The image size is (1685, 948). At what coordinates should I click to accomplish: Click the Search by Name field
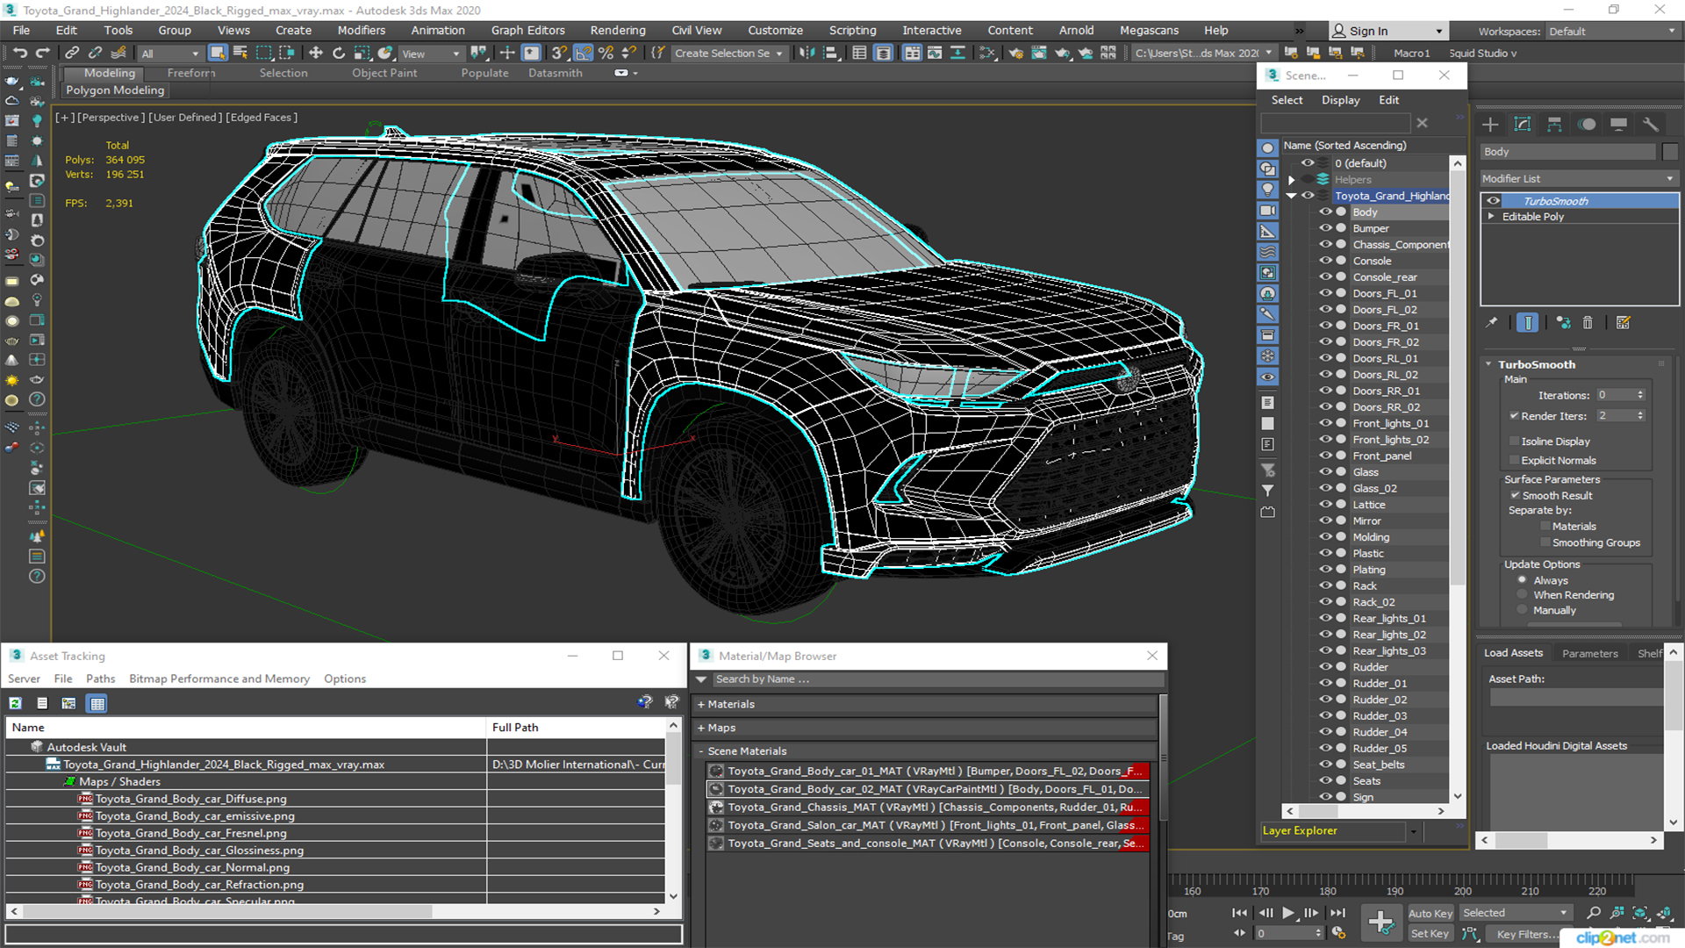point(938,679)
